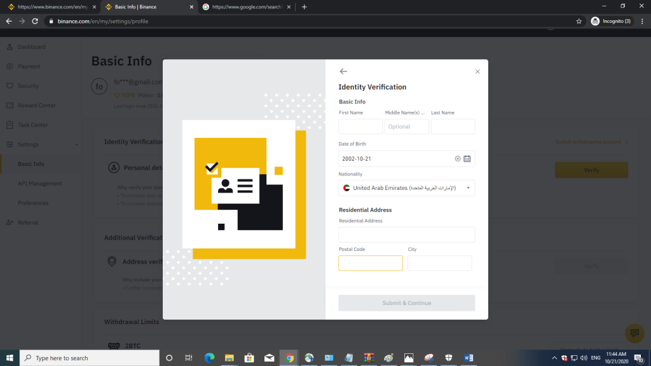Click Switch to Enterprise account link

pos(588,142)
